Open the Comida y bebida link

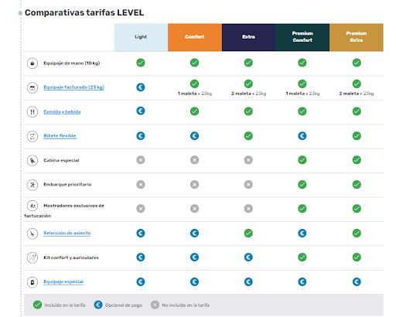pos(62,111)
